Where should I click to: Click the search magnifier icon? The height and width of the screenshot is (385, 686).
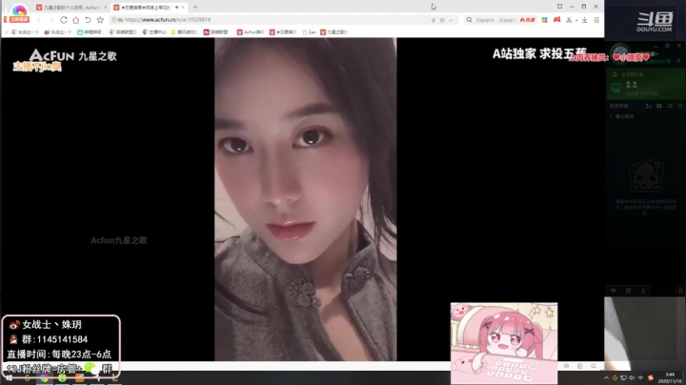[x=469, y=20]
